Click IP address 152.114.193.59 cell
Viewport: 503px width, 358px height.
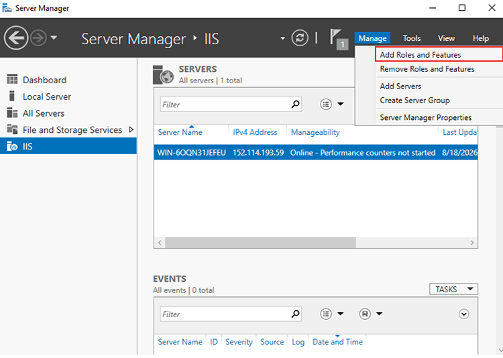[258, 152]
